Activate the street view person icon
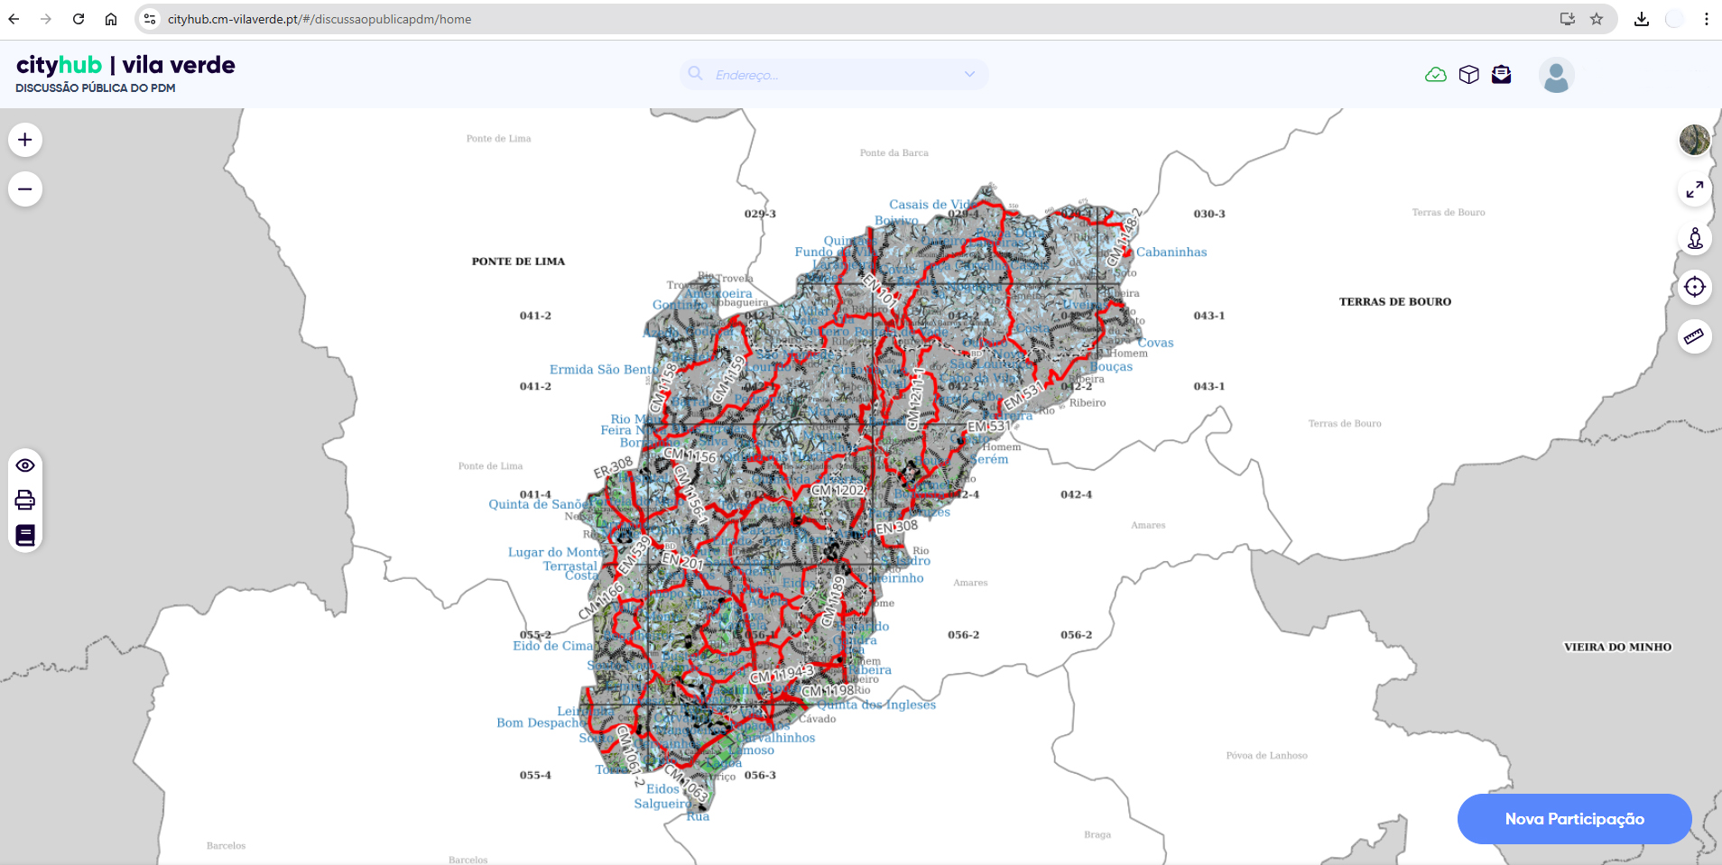This screenshot has height=865, width=1722. [x=1694, y=239]
